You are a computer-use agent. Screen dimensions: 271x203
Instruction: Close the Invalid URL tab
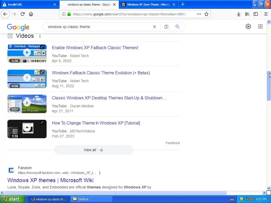click(x=55, y=4)
